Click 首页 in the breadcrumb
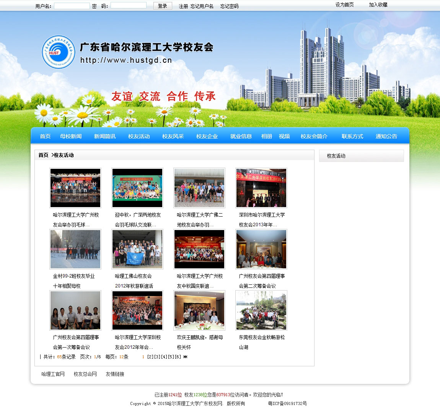 click(x=43, y=155)
